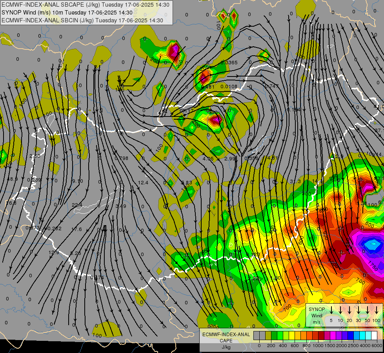Choose the dark red 1000 J/kg swatch

(x=321, y=336)
